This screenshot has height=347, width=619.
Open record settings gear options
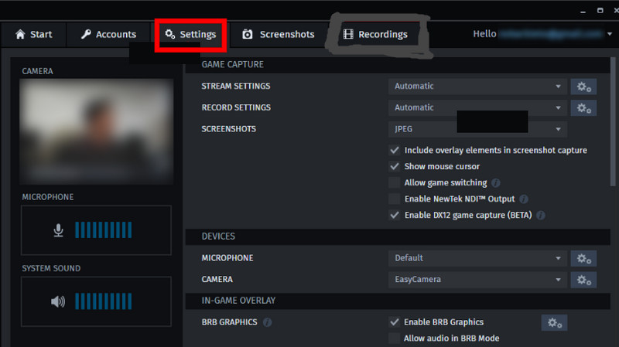583,107
